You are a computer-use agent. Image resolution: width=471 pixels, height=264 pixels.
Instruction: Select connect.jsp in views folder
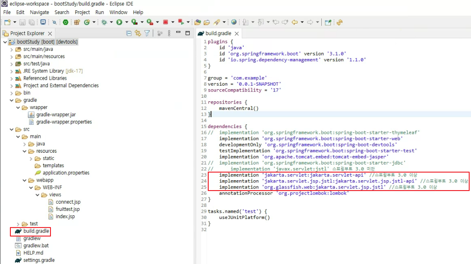[68, 202]
